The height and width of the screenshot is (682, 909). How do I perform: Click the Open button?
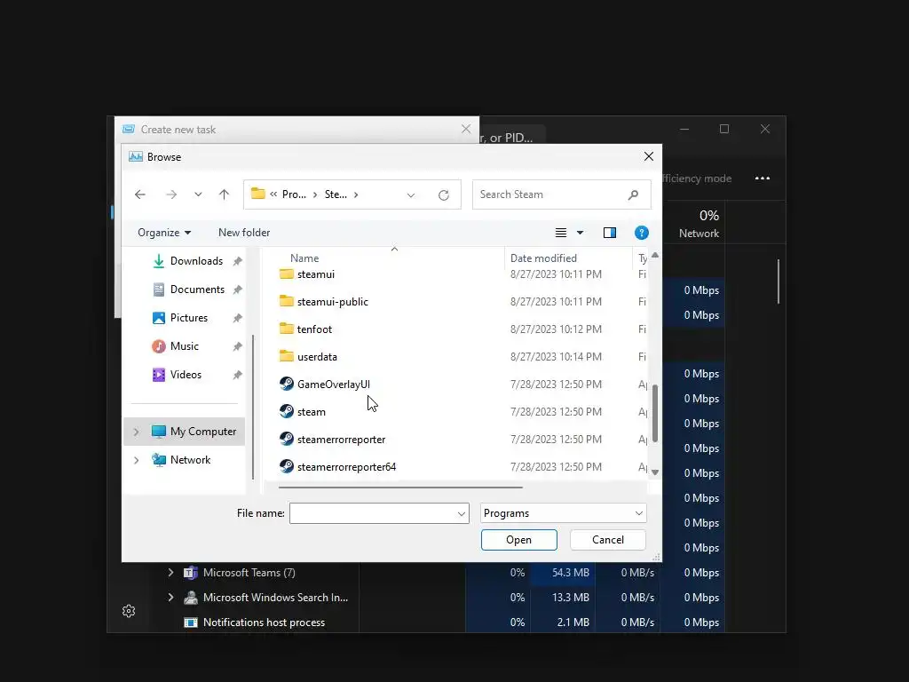tap(518, 540)
